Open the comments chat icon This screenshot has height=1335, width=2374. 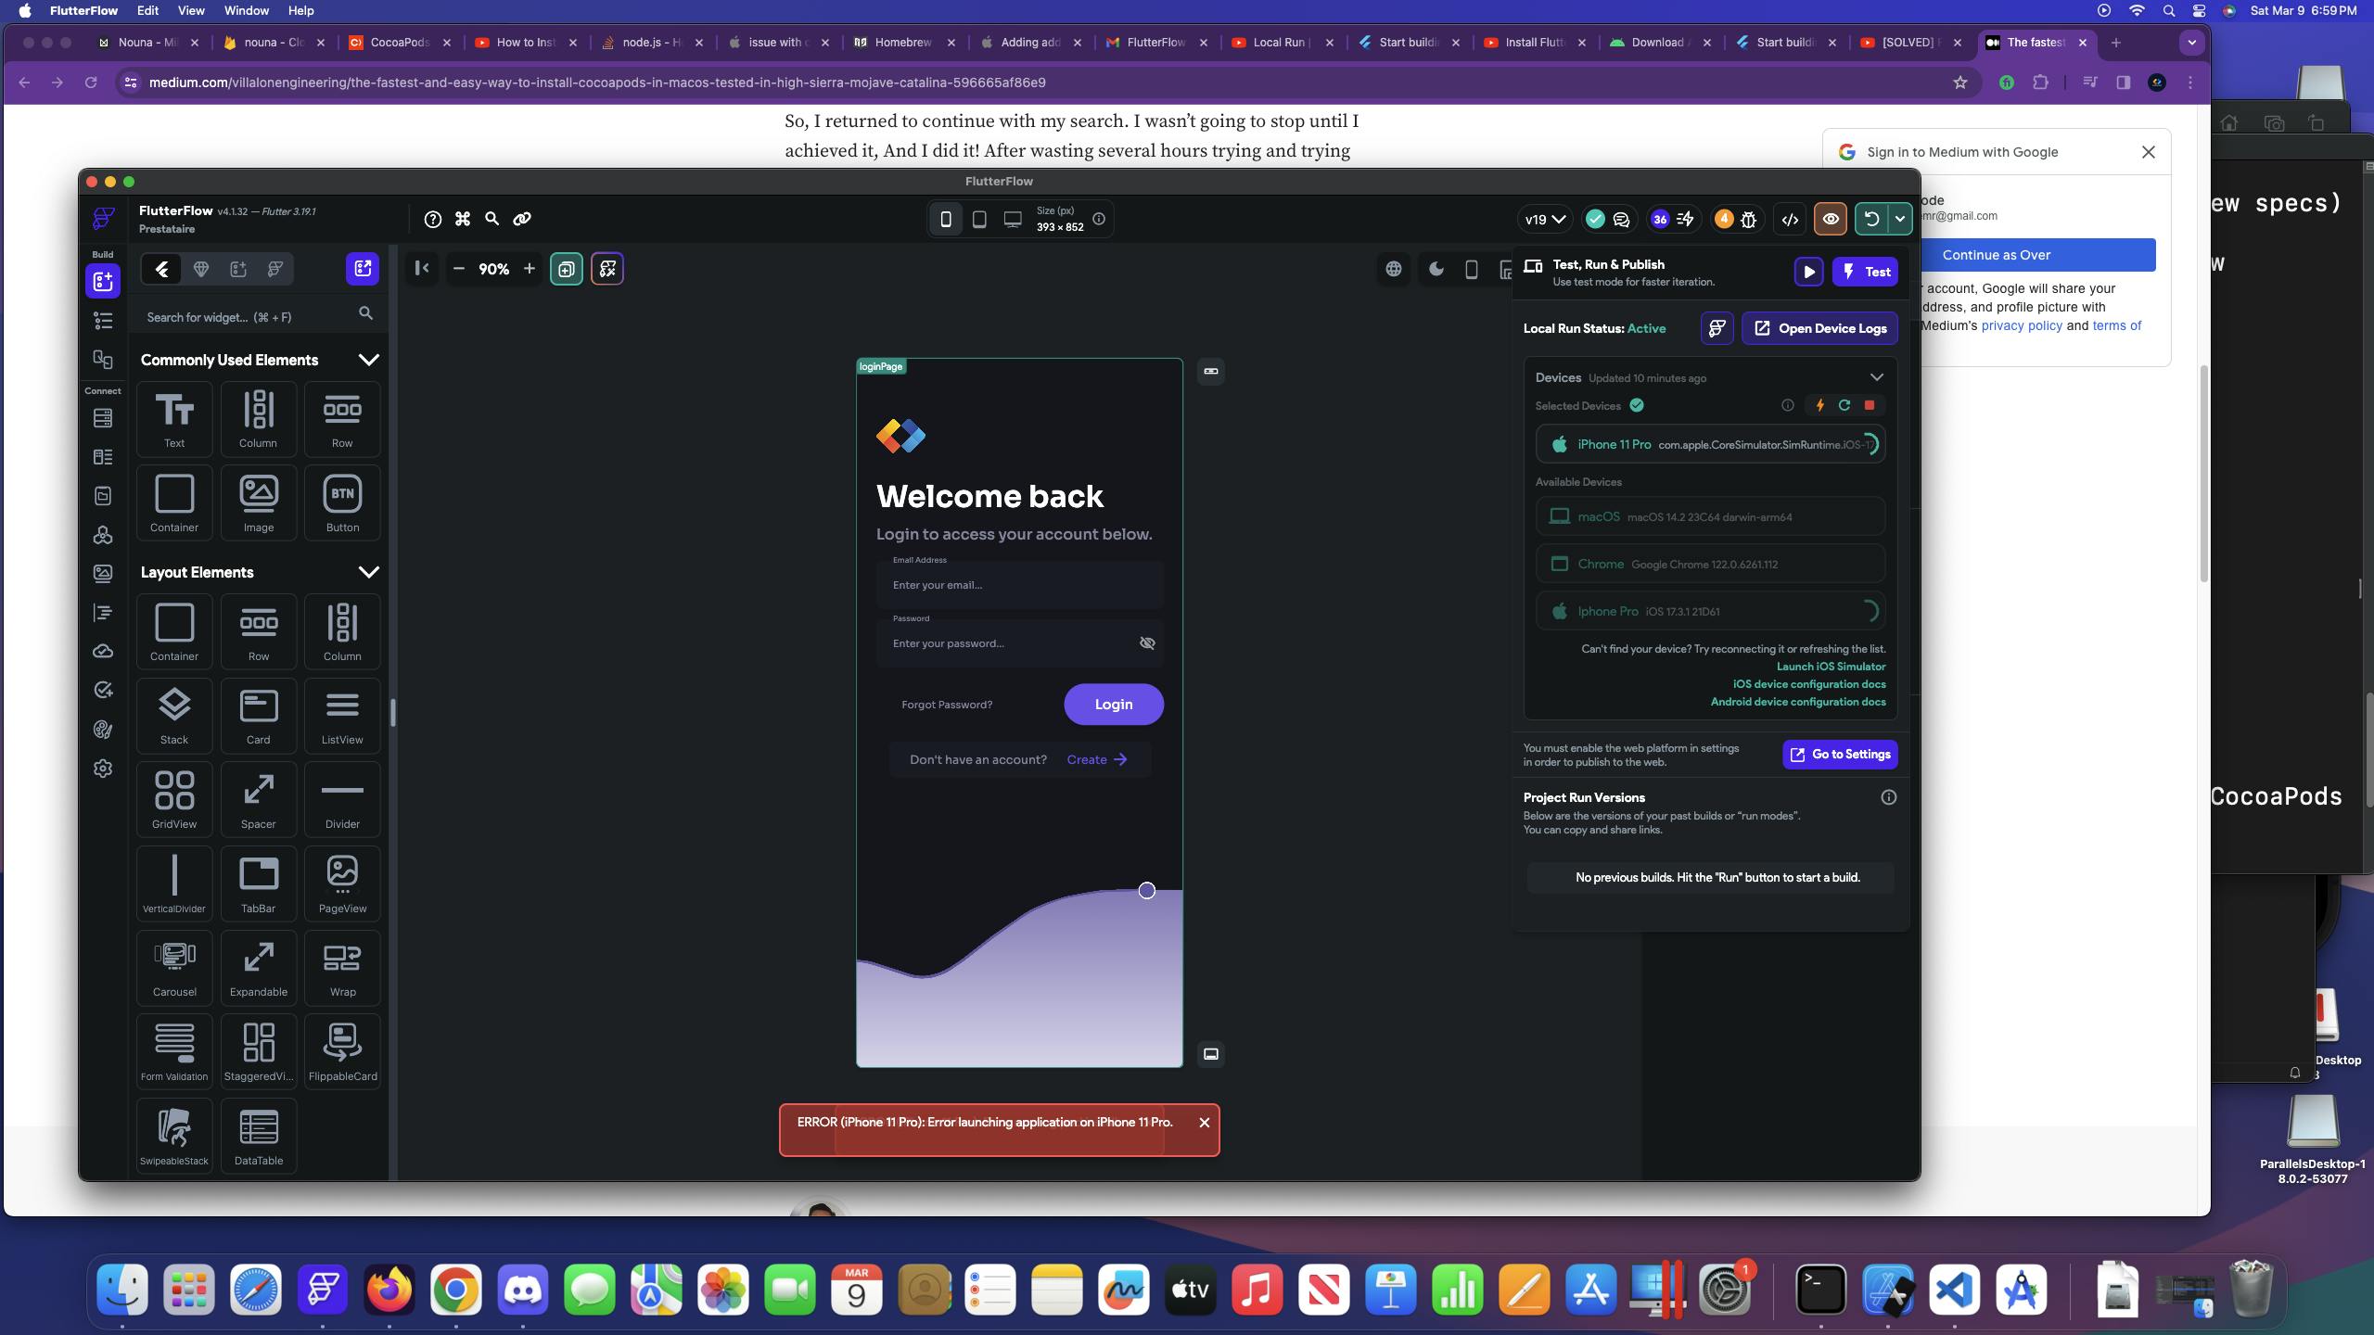click(1621, 220)
